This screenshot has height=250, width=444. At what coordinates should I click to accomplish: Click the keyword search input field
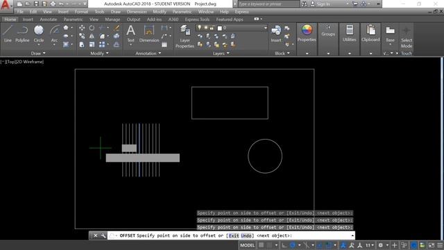(268, 4)
